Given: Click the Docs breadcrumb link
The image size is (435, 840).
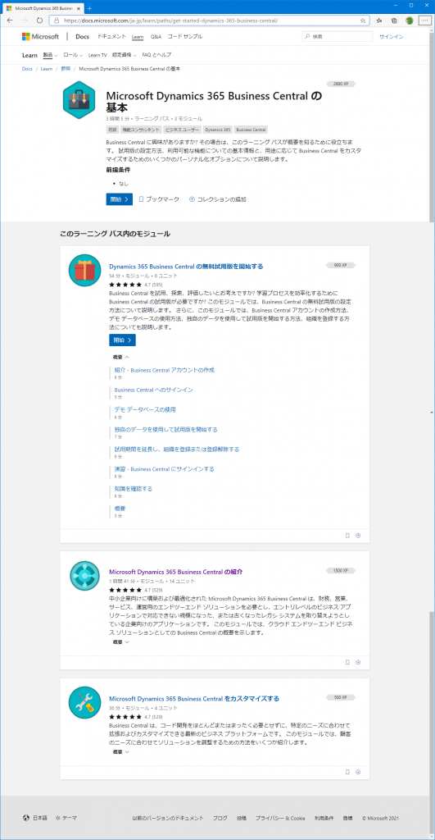Looking at the screenshot, I should point(27,69).
